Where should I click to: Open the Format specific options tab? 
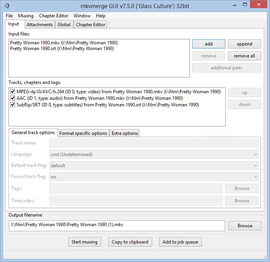point(83,133)
